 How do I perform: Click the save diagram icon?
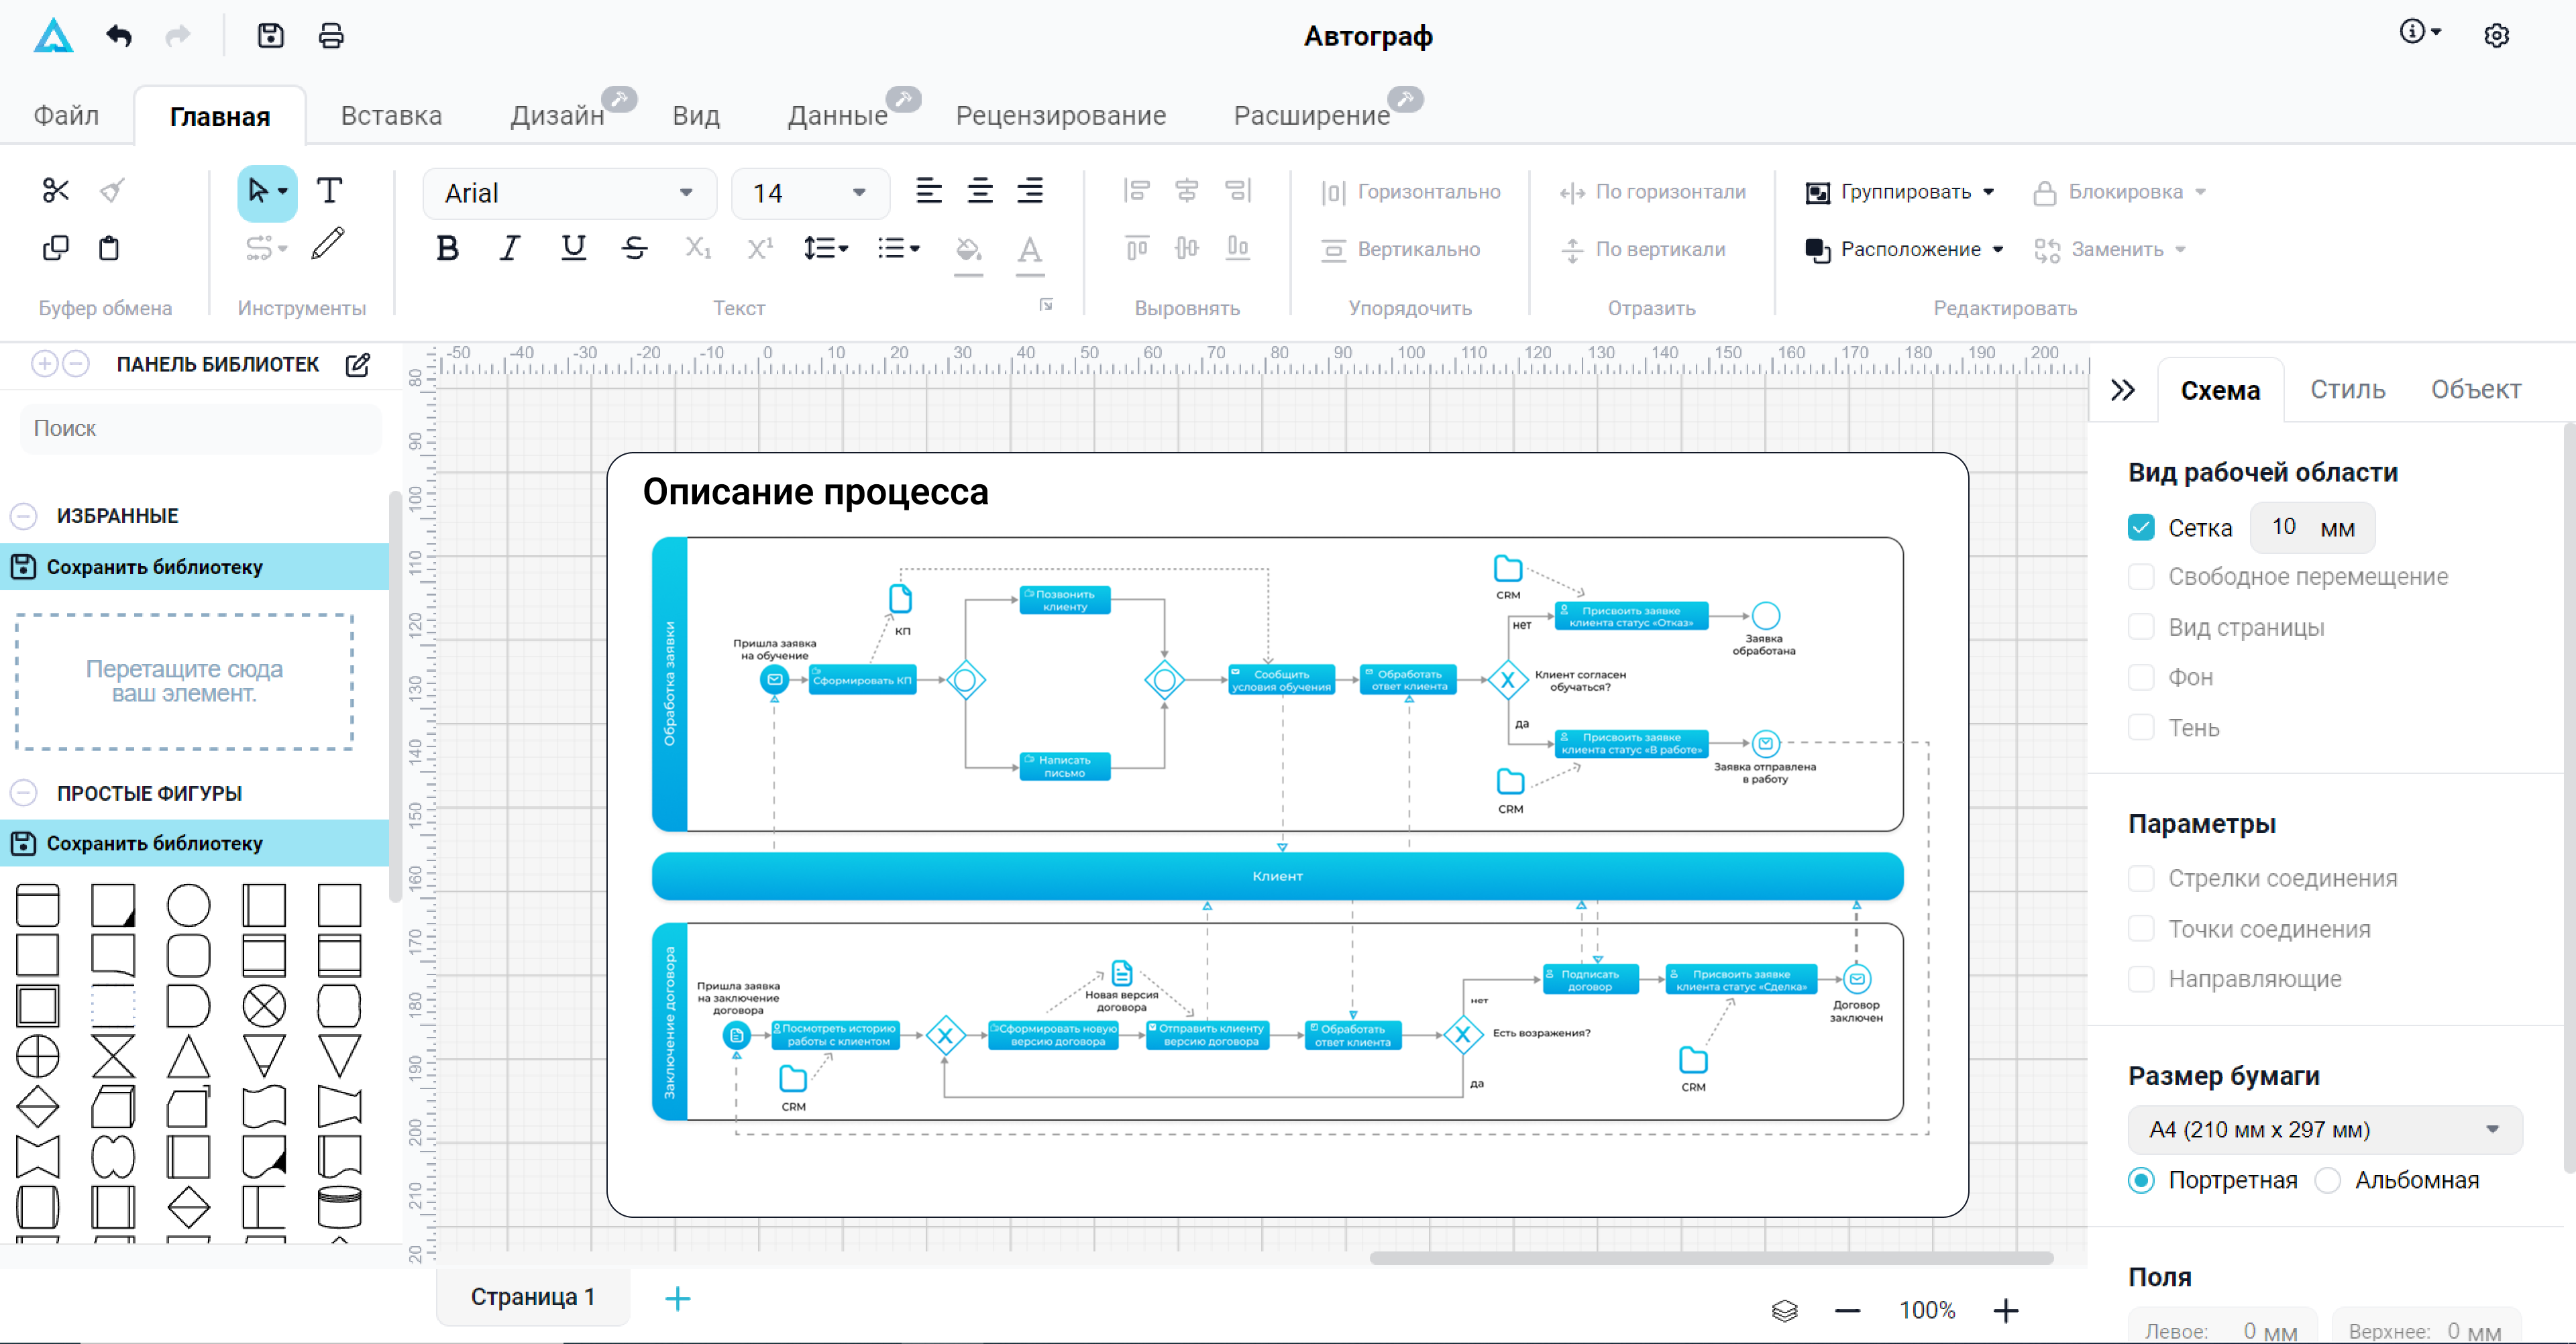(270, 36)
